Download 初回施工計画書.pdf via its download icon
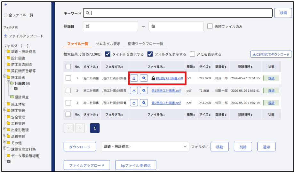Screen dimensions: 295x173 pos(134,78)
